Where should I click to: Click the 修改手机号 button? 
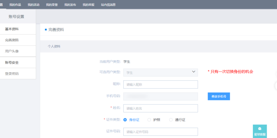point(219,96)
